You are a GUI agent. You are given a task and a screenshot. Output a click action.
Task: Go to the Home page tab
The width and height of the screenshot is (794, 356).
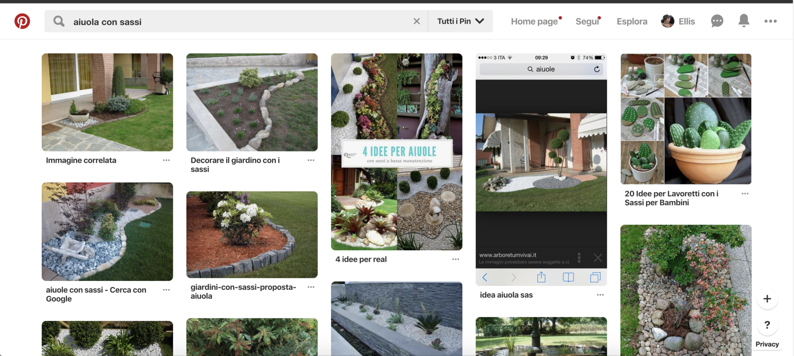coord(534,22)
